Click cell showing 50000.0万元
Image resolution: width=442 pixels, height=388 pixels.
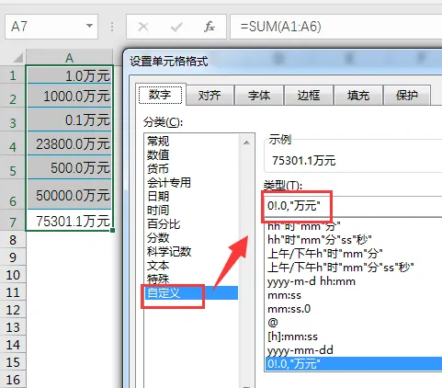[70, 195]
